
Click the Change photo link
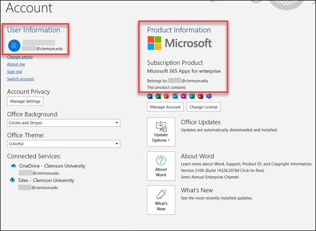tap(20, 57)
